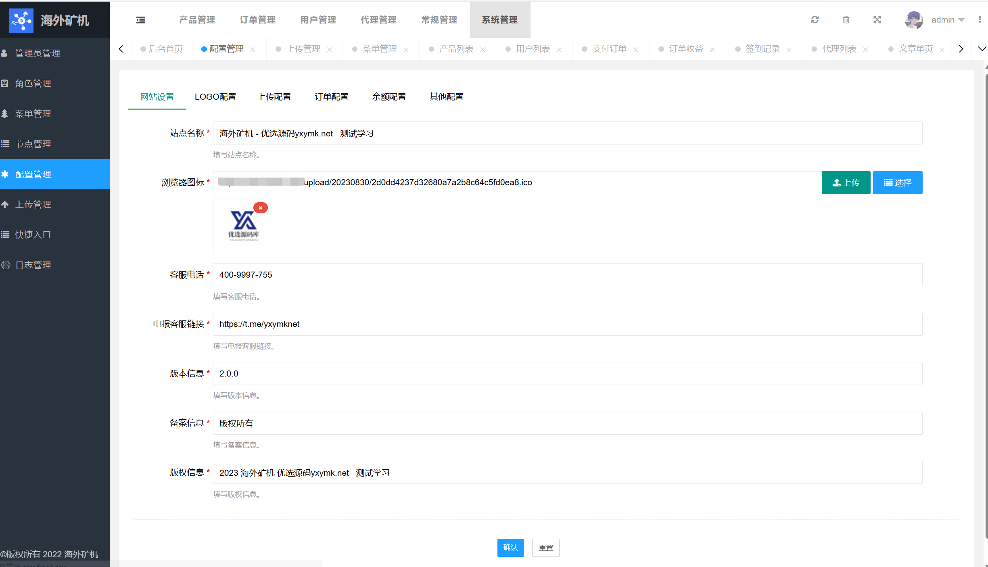Open the admin user dropdown
988x567 pixels.
tap(948, 20)
